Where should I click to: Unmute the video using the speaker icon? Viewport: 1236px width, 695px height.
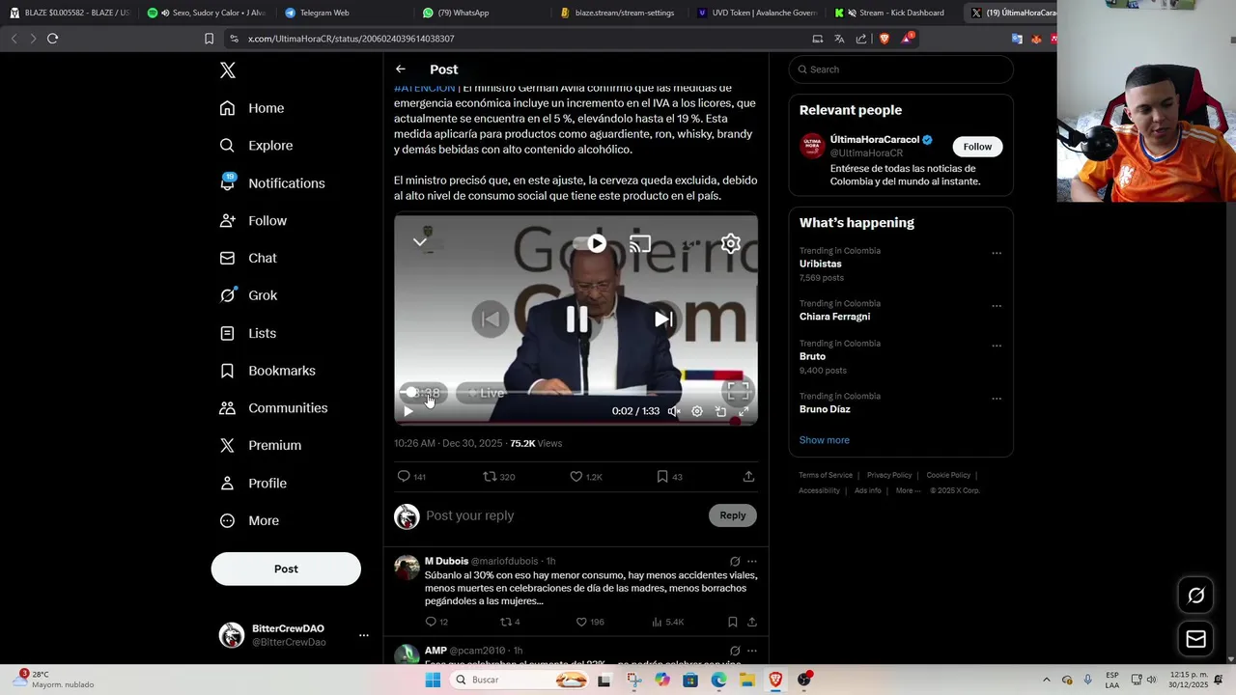(x=674, y=411)
